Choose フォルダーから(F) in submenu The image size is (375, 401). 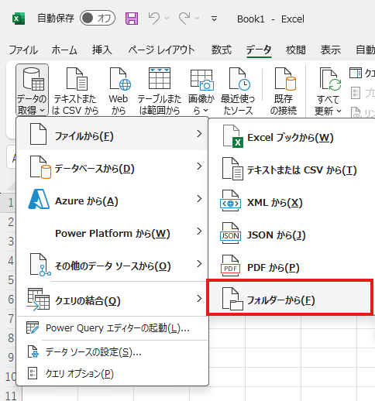point(290,297)
